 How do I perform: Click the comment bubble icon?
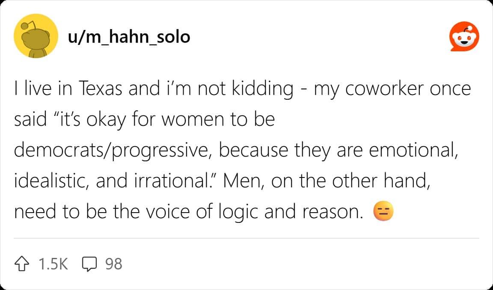[89, 264]
